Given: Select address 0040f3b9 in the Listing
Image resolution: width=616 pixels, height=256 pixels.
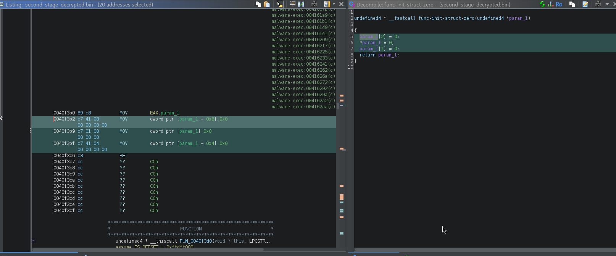Looking at the screenshot, I should coord(64,131).
